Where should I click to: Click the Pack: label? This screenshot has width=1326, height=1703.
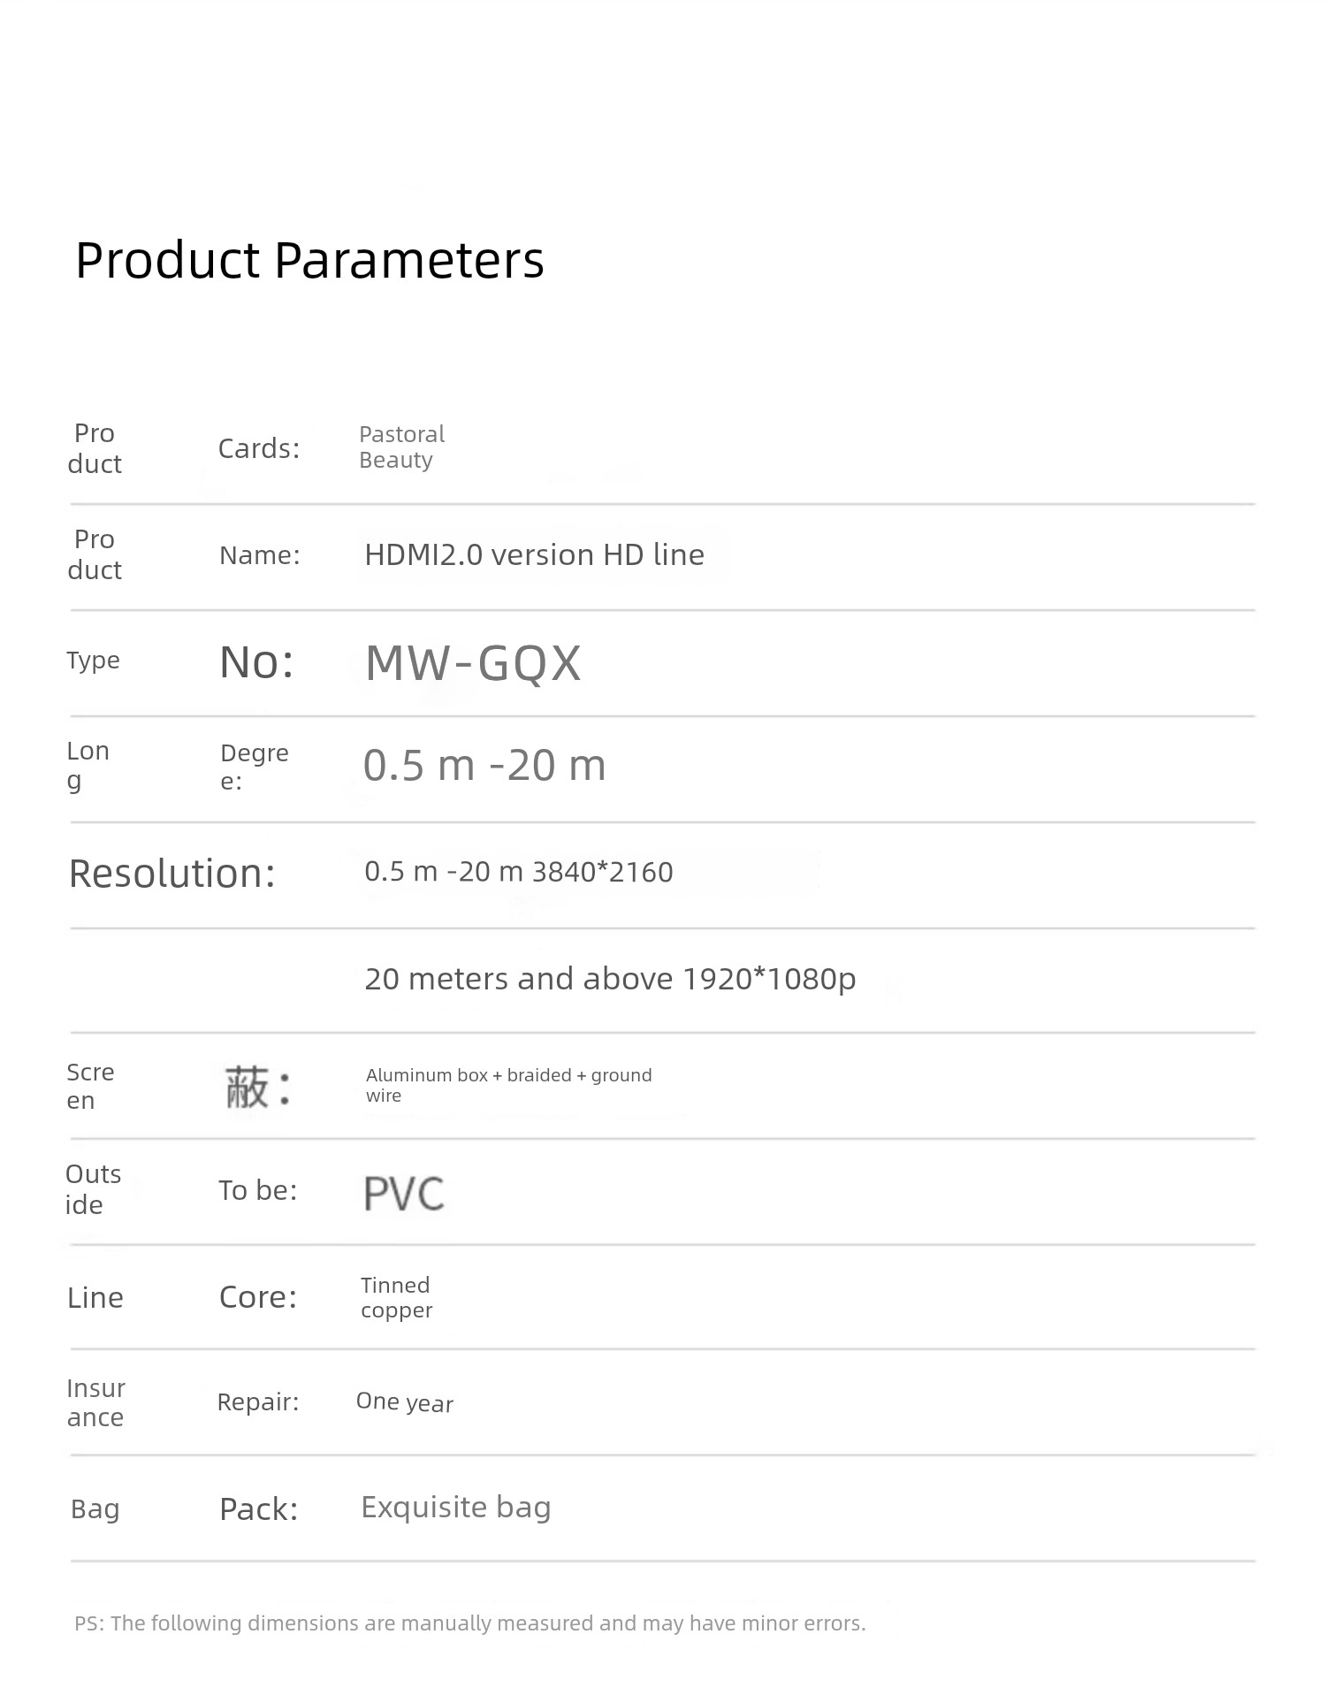(259, 1509)
